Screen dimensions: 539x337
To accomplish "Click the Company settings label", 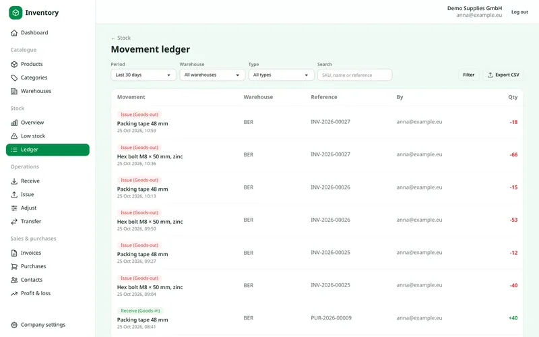I will pyautogui.click(x=43, y=325).
